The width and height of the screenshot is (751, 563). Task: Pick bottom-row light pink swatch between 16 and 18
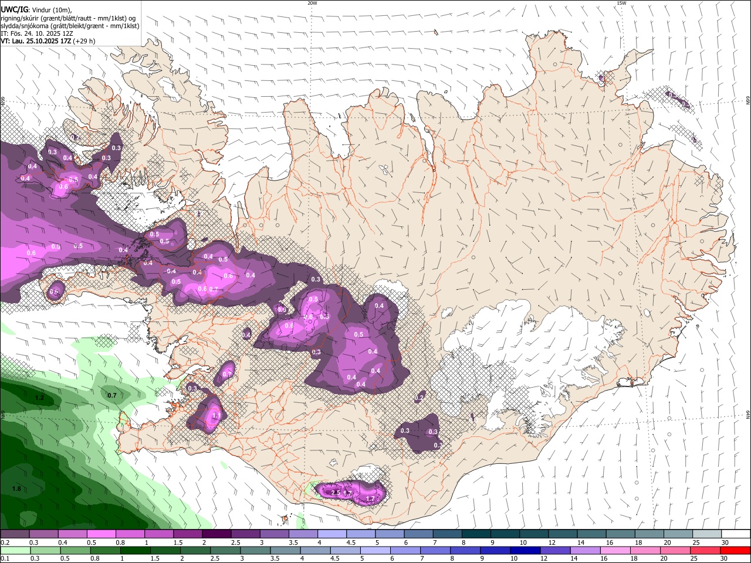(615, 550)
